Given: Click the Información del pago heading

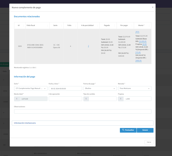Looking at the screenshot, I should [x=24, y=77].
